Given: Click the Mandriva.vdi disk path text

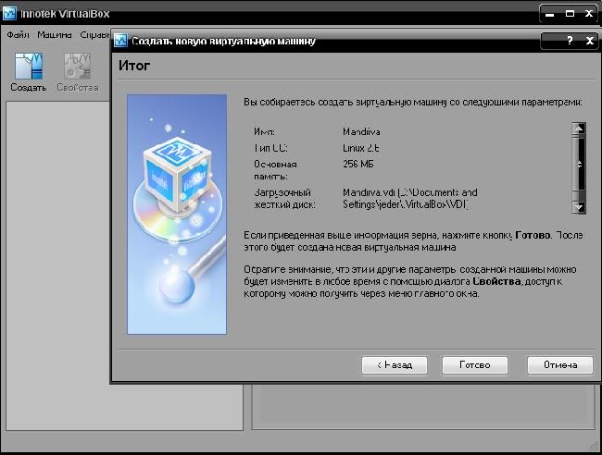Looking at the screenshot, I should [x=410, y=198].
